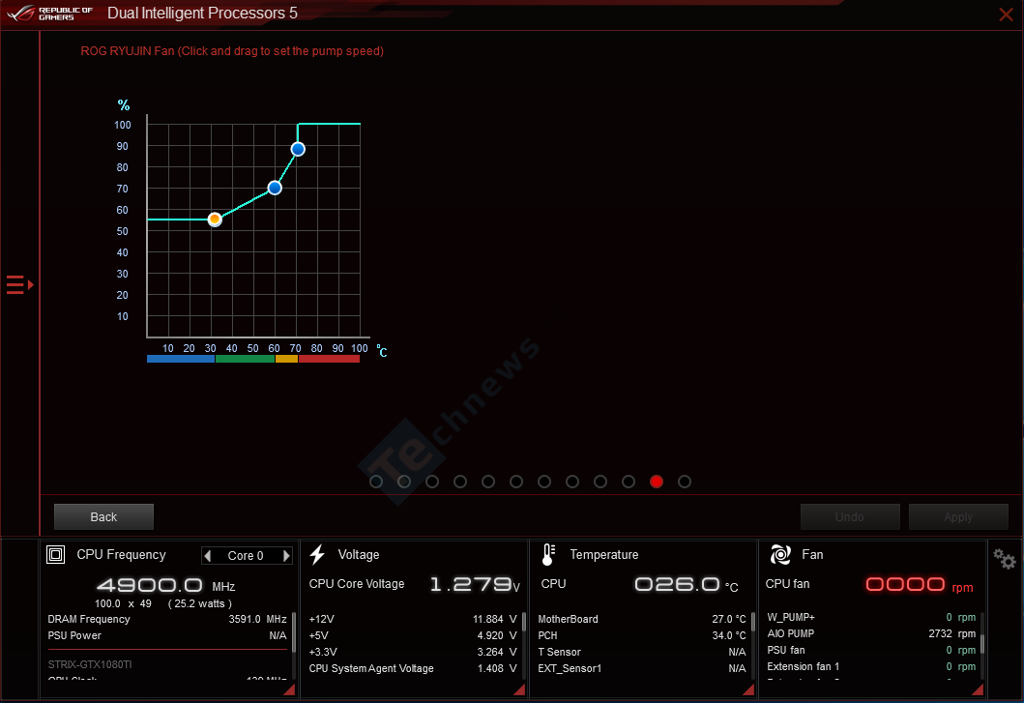Viewport: 1024px width, 703px height.
Task: Click the +12V voltage row
Action: pyautogui.click(x=413, y=620)
